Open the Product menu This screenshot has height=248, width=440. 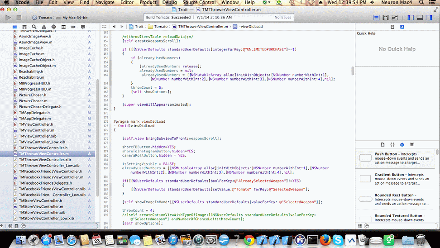click(148, 3)
